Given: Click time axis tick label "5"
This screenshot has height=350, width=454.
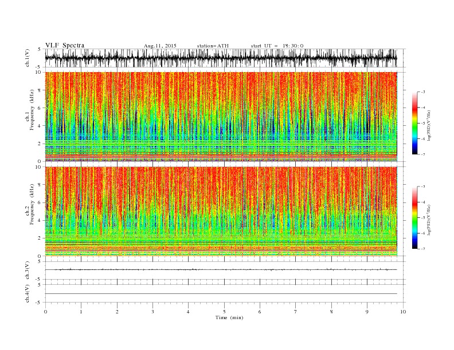Looking at the screenshot, I should [224, 312].
